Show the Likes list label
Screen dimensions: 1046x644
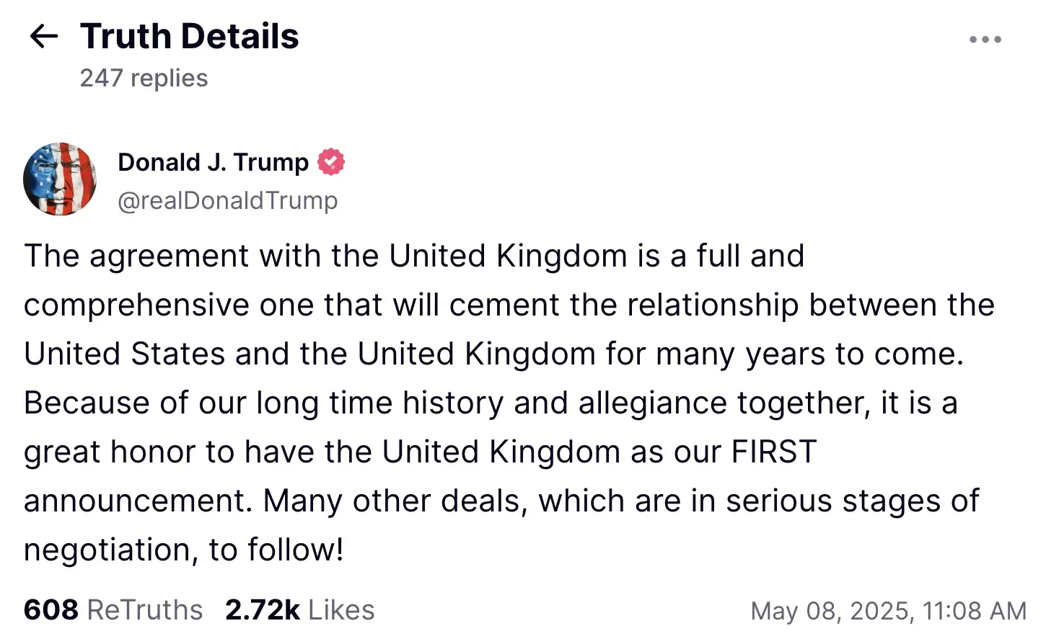pos(341,610)
